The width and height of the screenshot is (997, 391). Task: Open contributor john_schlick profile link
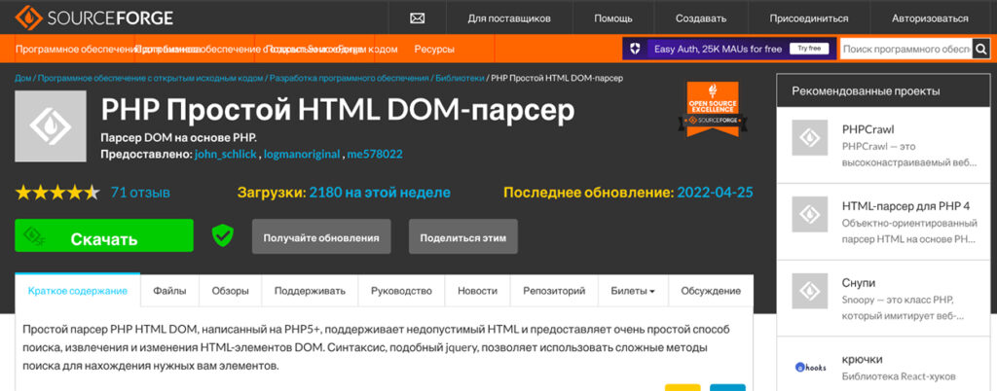point(225,155)
